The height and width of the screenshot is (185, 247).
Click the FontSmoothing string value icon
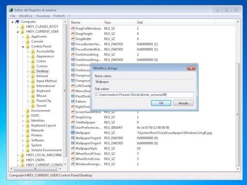72,55
